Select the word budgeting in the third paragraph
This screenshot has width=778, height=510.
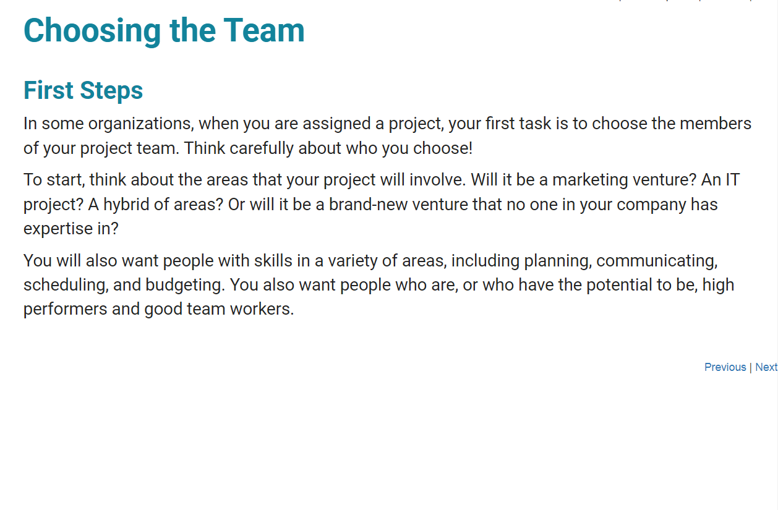(x=183, y=284)
